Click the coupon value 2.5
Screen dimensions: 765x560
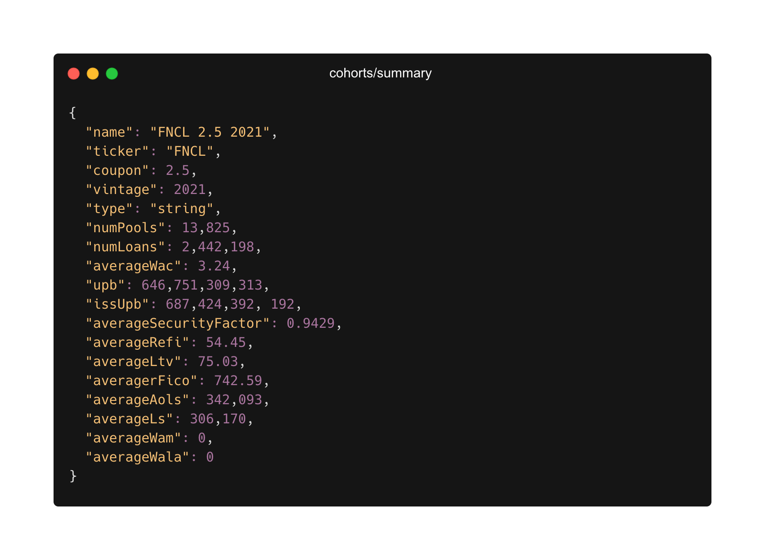[x=177, y=171]
